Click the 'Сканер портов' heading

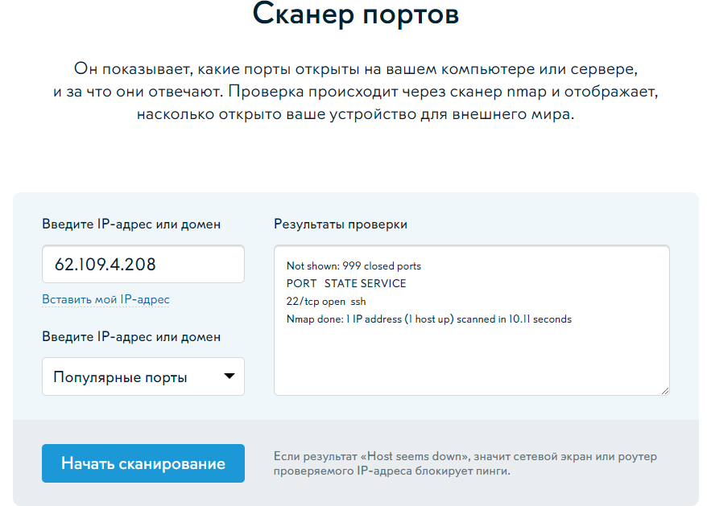click(355, 14)
